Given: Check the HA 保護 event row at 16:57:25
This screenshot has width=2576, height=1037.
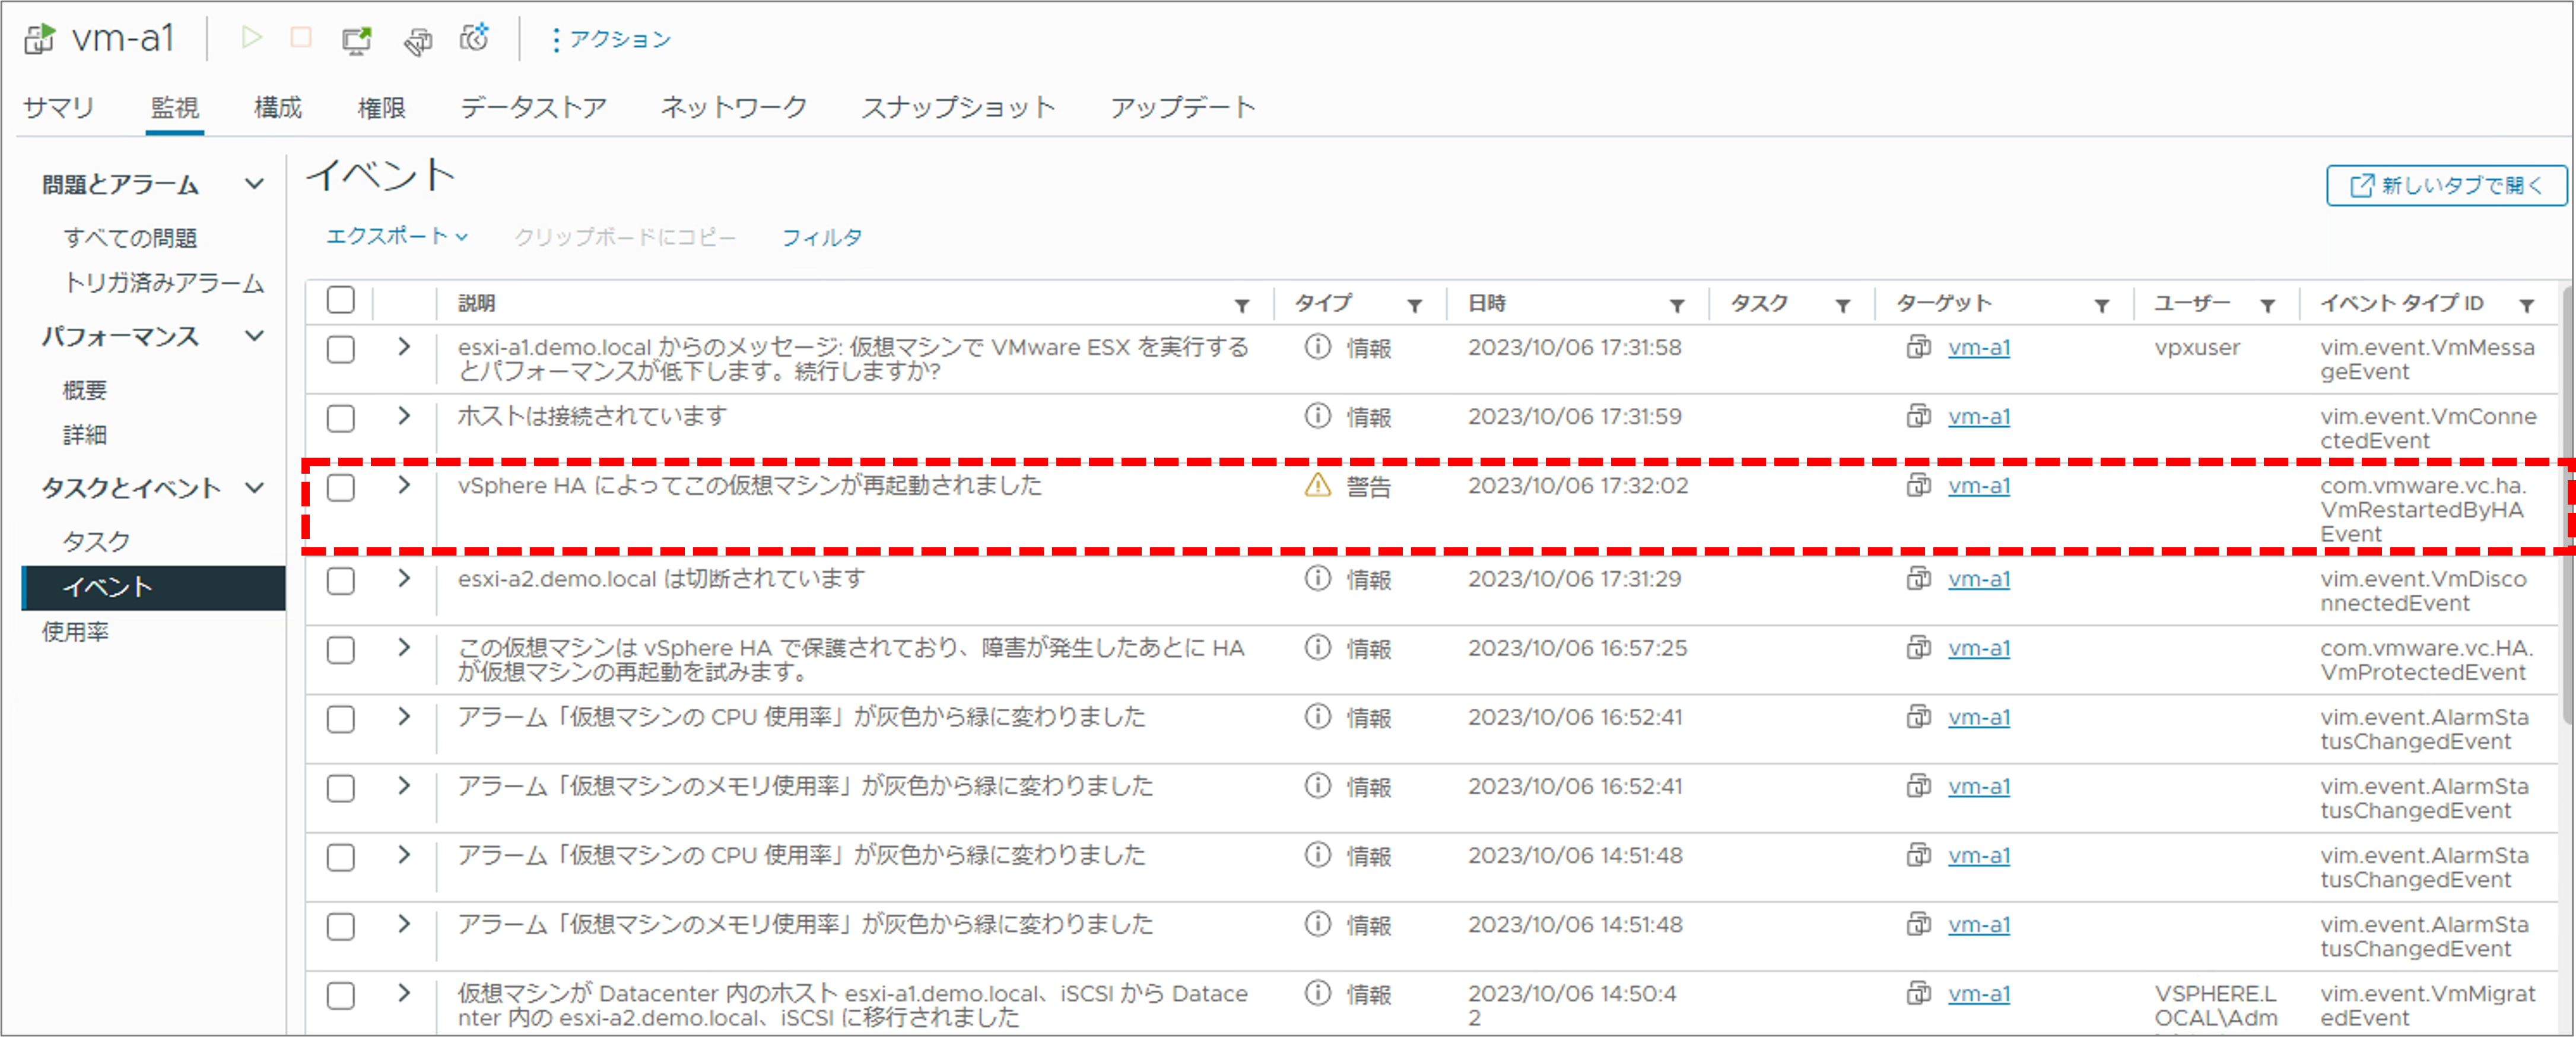Looking at the screenshot, I should (341, 650).
